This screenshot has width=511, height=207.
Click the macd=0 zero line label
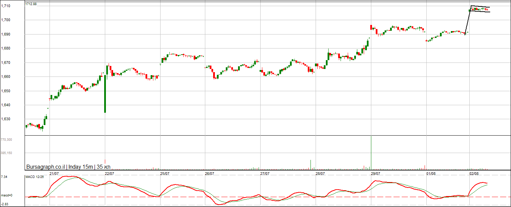pos(6,195)
